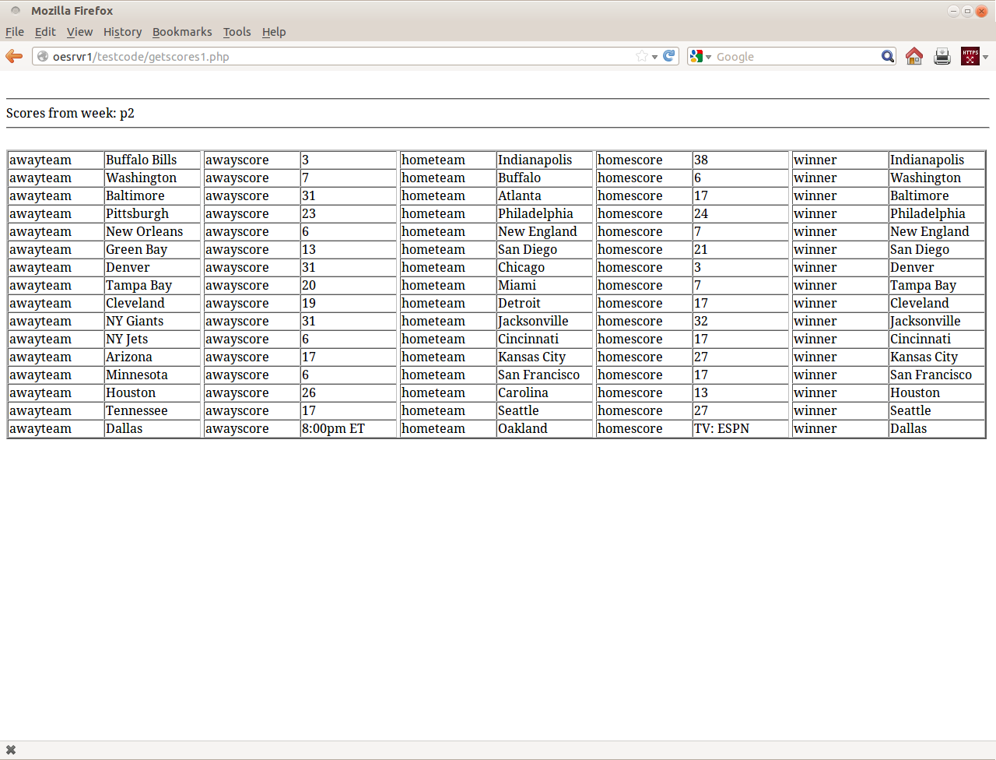Click inside the Google search field
The height and width of the screenshot is (760, 996).
tap(778, 56)
